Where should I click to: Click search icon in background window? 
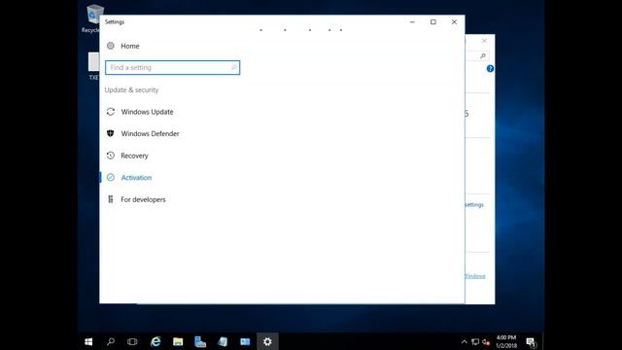point(483,56)
